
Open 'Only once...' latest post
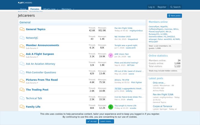point(159,83)
